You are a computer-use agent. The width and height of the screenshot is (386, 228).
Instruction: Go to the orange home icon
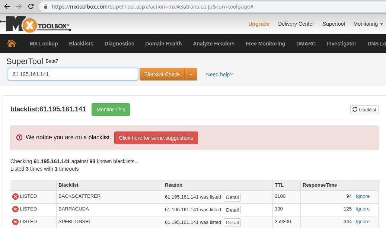point(12,43)
